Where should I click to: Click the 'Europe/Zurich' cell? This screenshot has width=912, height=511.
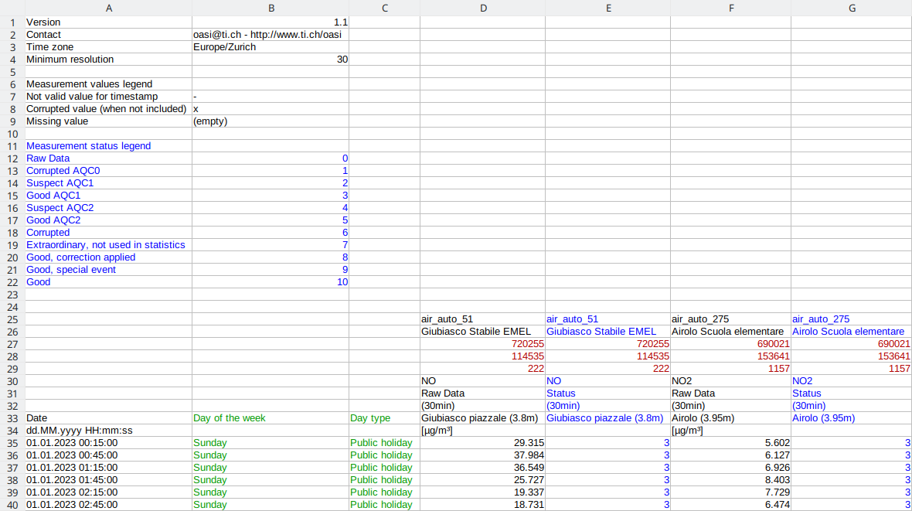pos(271,46)
